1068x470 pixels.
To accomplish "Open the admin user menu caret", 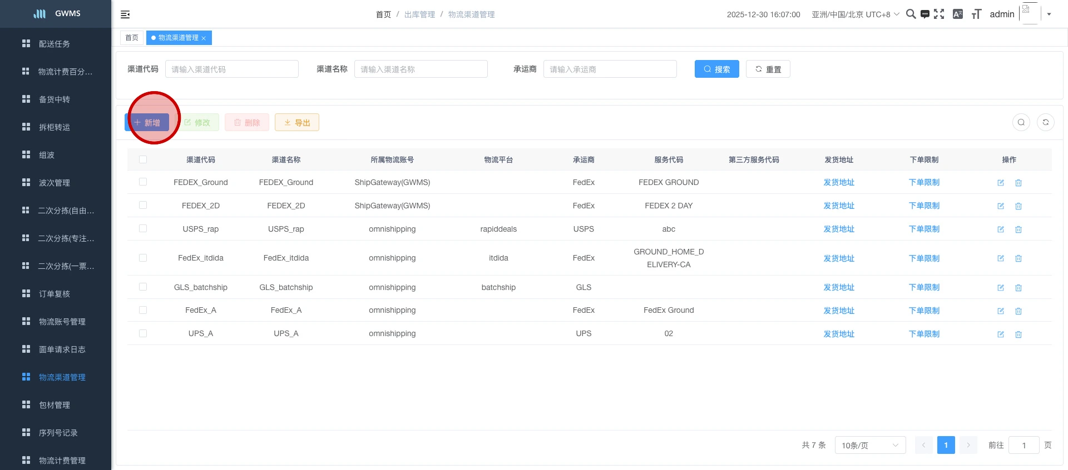I will pos(1049,14).
